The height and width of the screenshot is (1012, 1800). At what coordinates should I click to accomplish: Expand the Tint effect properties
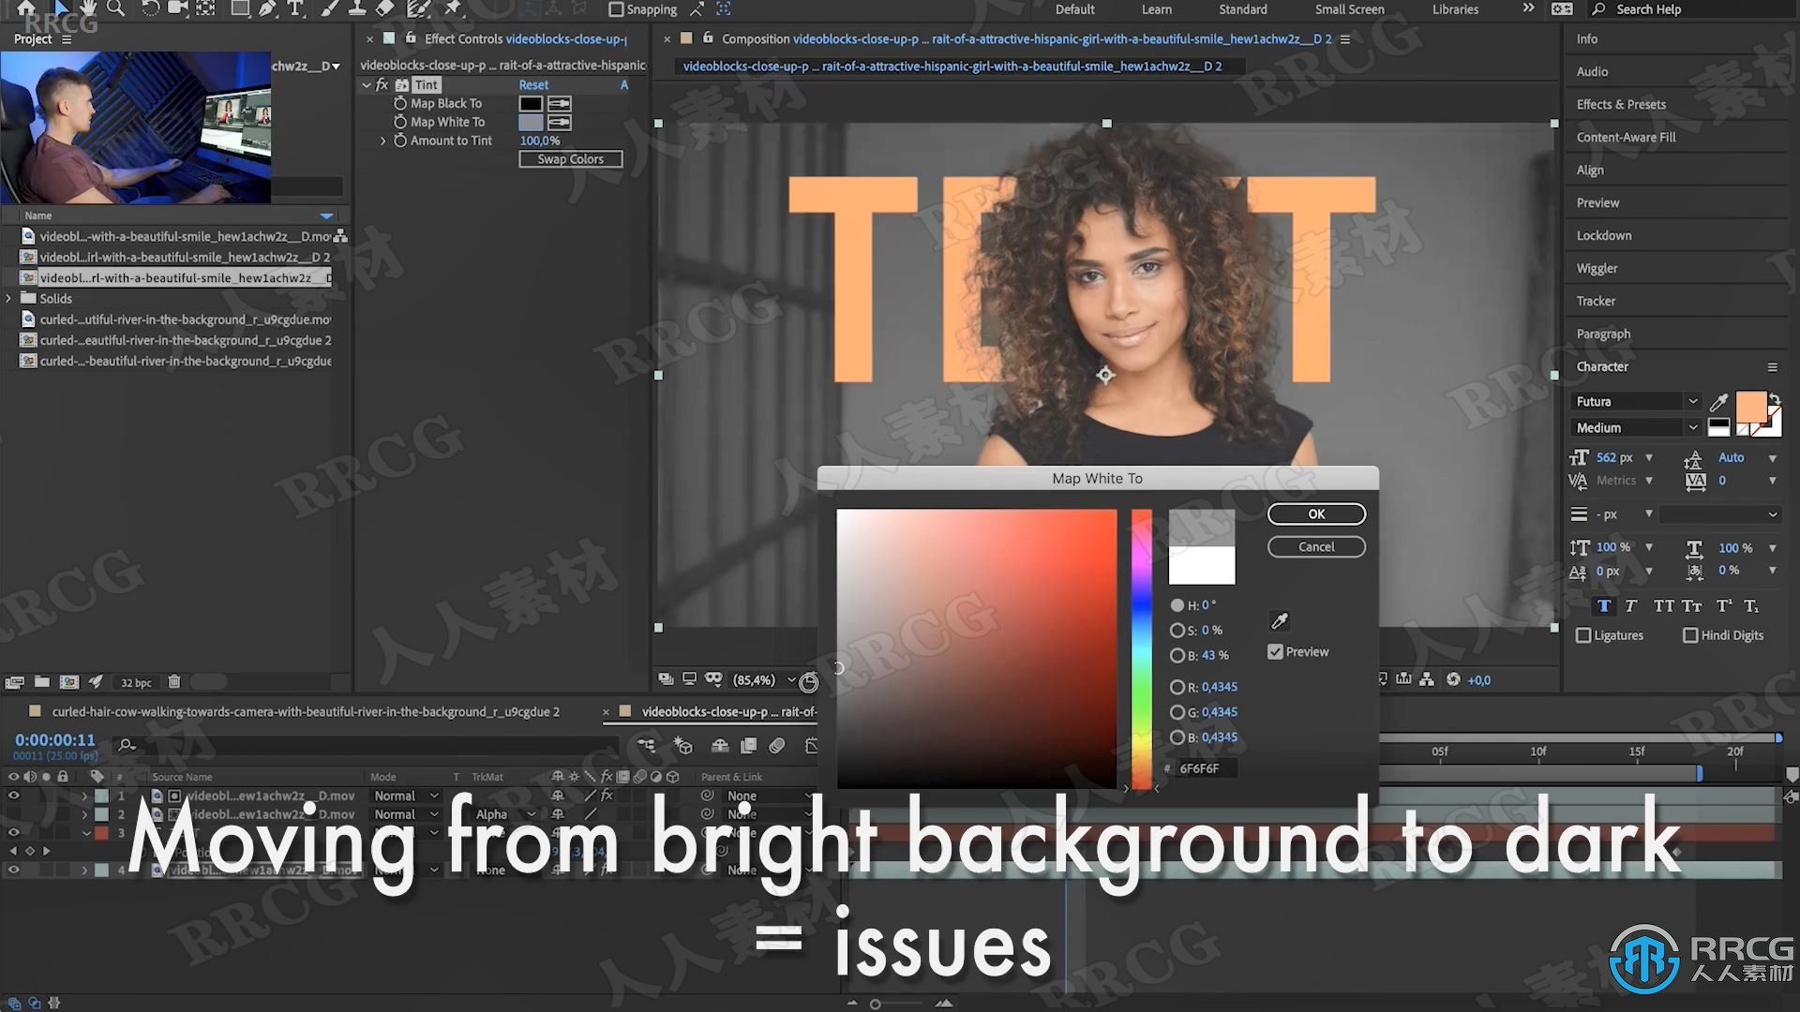[x=366, y=84]
